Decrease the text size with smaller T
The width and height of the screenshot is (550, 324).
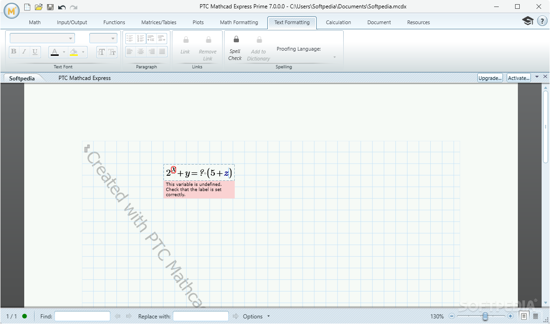coord(112,52)
